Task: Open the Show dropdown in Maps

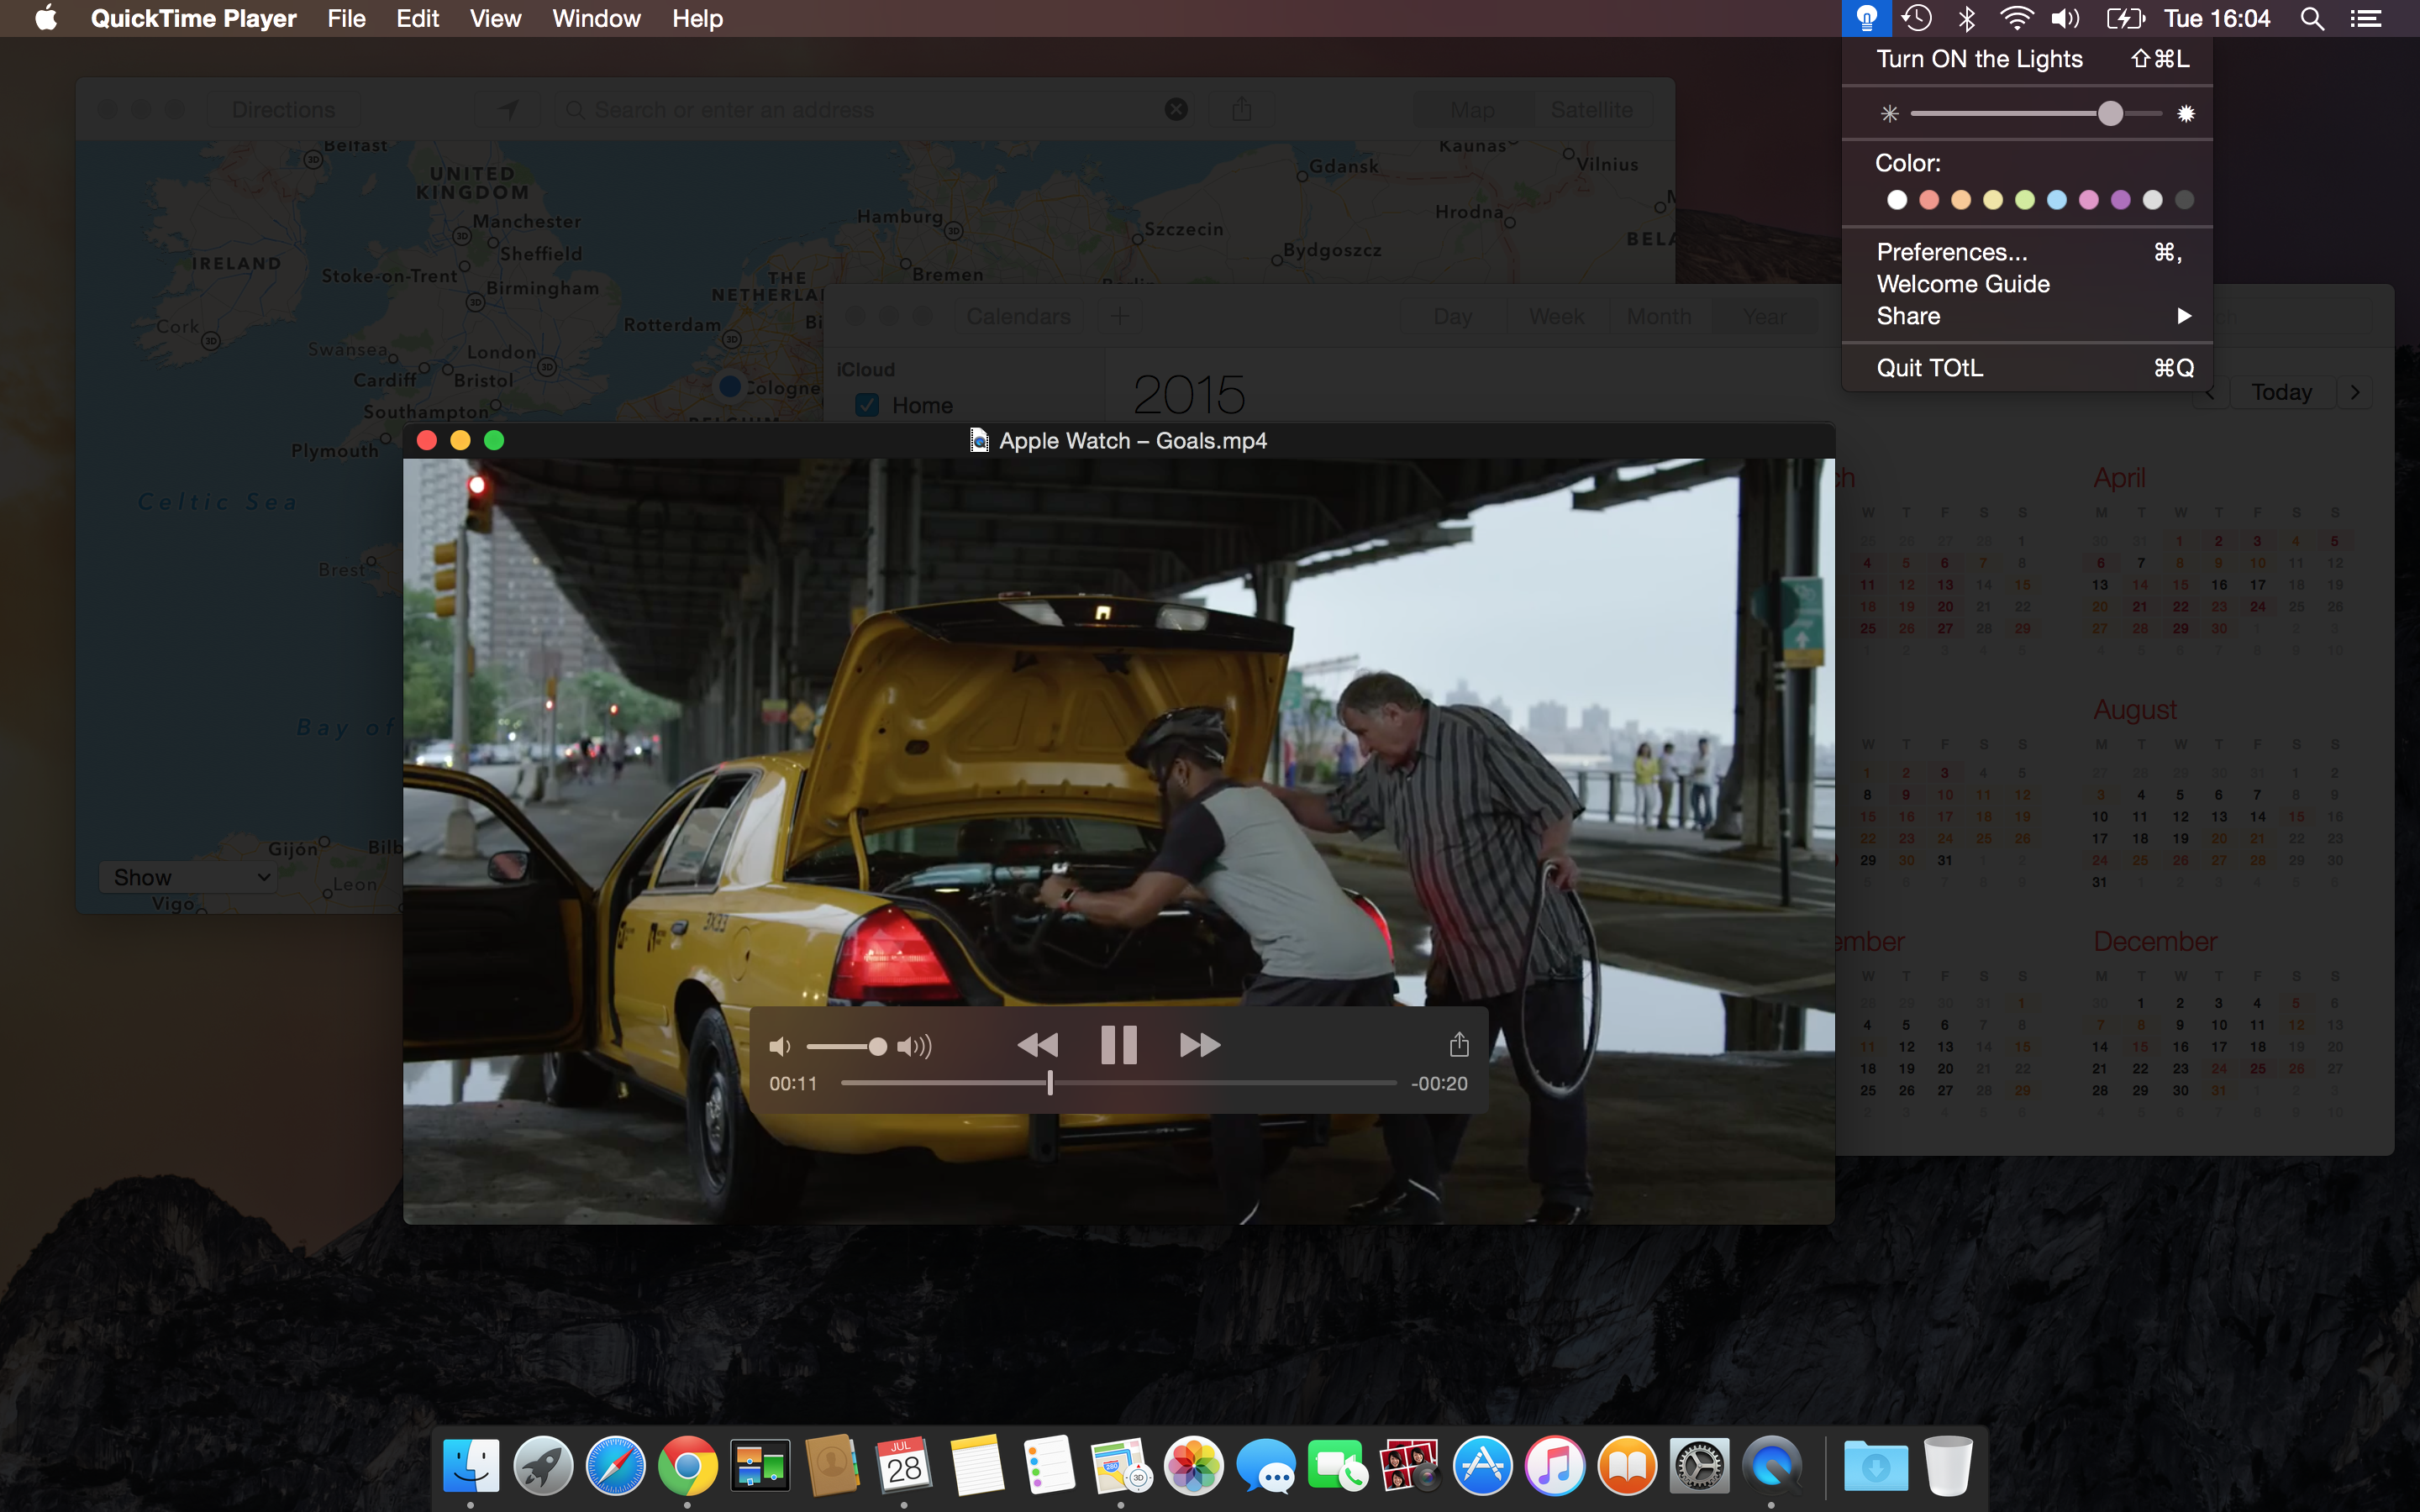Action: [187, 877]
